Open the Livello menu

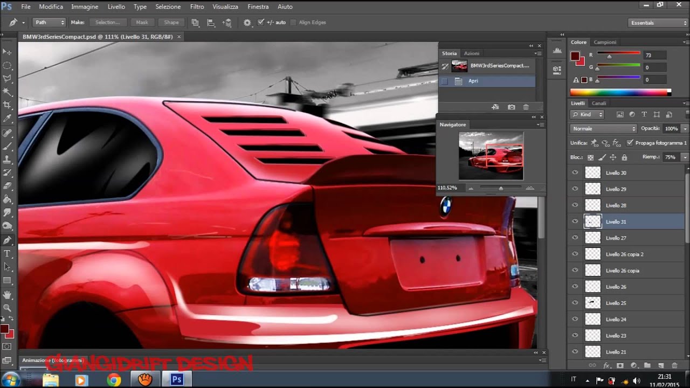(x=116, y=6)
